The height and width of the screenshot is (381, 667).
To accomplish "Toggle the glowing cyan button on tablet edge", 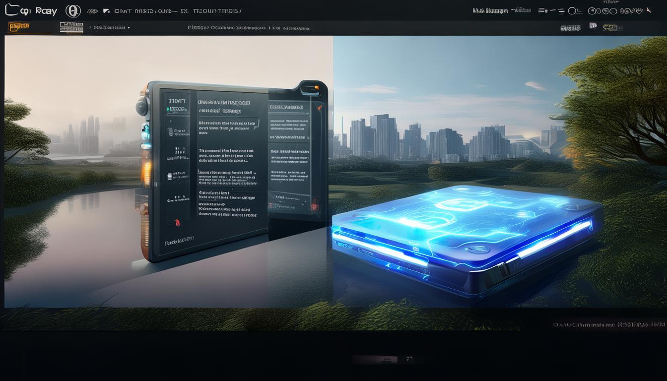I will point(145,130).
